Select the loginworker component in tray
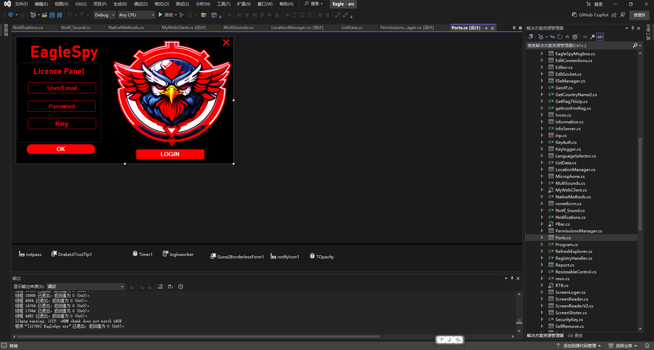 point(178,254)
